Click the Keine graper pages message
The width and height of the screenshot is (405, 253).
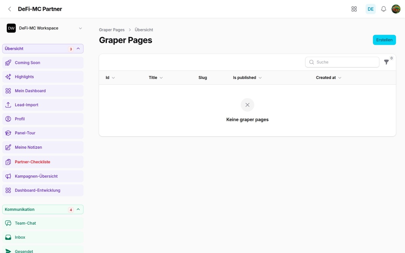(247, 119)
